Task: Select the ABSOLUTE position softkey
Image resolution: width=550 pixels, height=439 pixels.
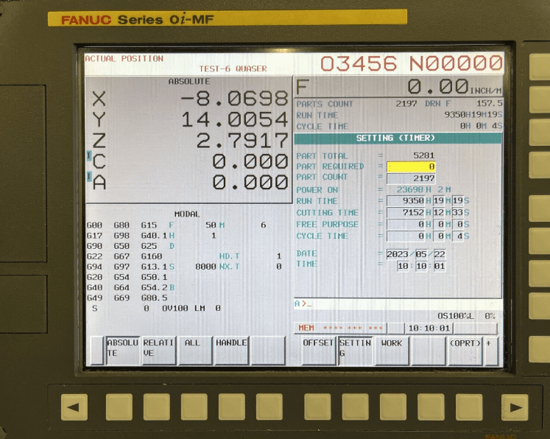Action: tap(122, 351)
